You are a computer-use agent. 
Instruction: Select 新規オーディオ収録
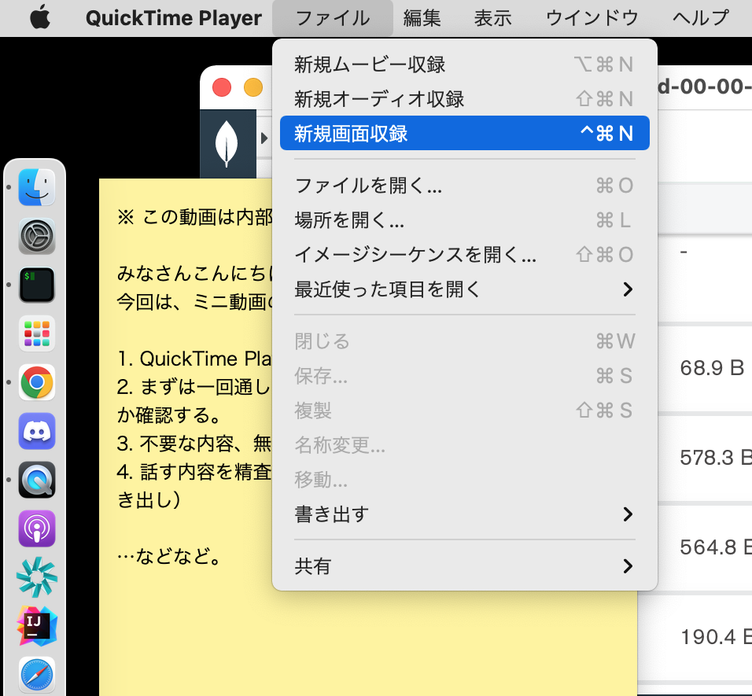[464, 99]
